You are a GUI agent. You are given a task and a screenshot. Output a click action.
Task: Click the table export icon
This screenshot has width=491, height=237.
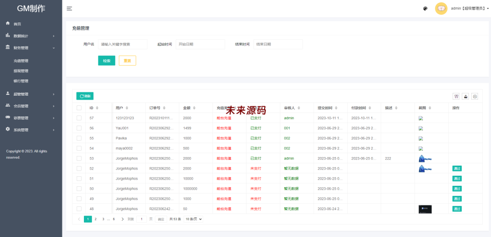pyautogui.click(x=466, y=96)
